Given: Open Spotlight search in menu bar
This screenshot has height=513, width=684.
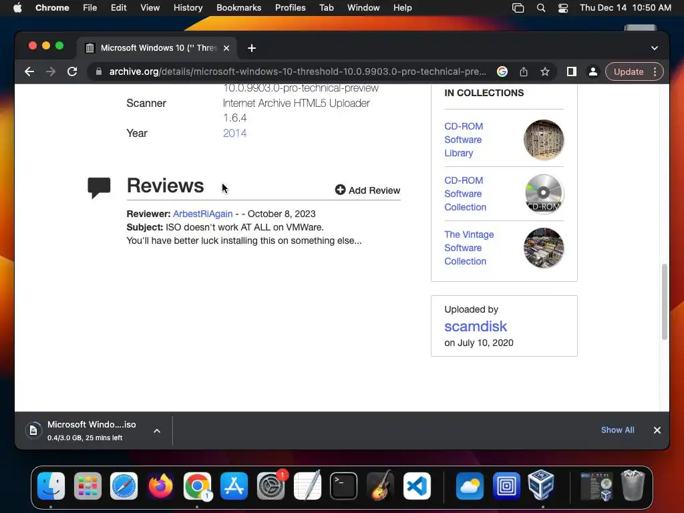Looking at the screenshot, I should pos(541,7).
